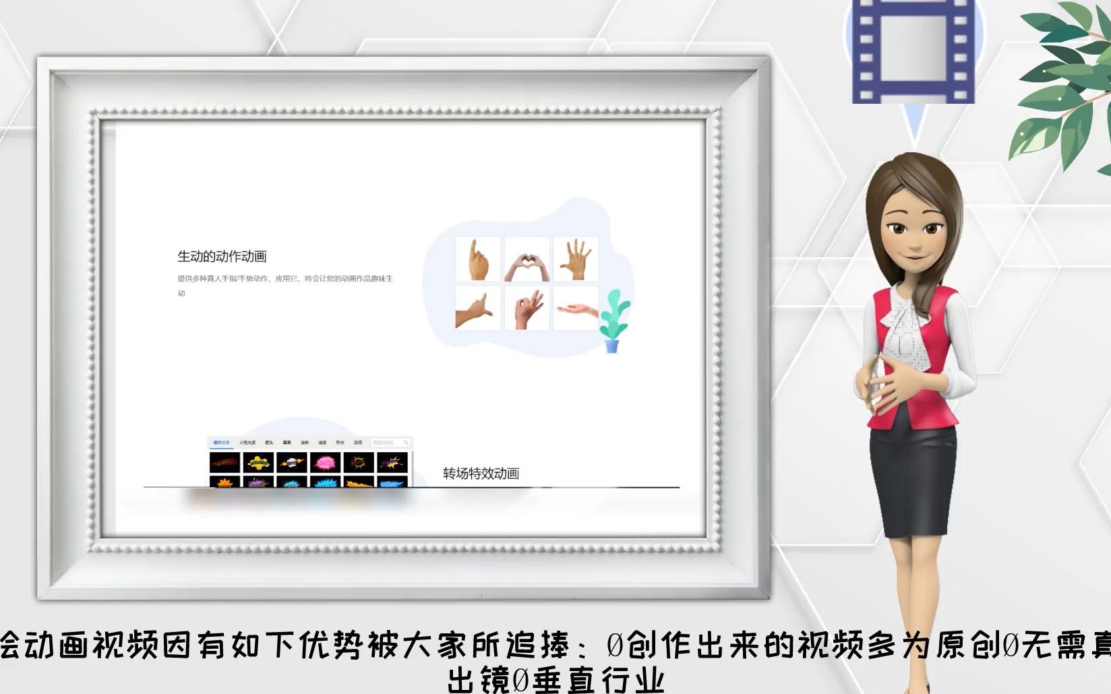Image resolution: width=1111 pixels, height=694 pixels.
Task: Open the selected blue 爆炸文字 tab
Action: click(x=222, y=443)
